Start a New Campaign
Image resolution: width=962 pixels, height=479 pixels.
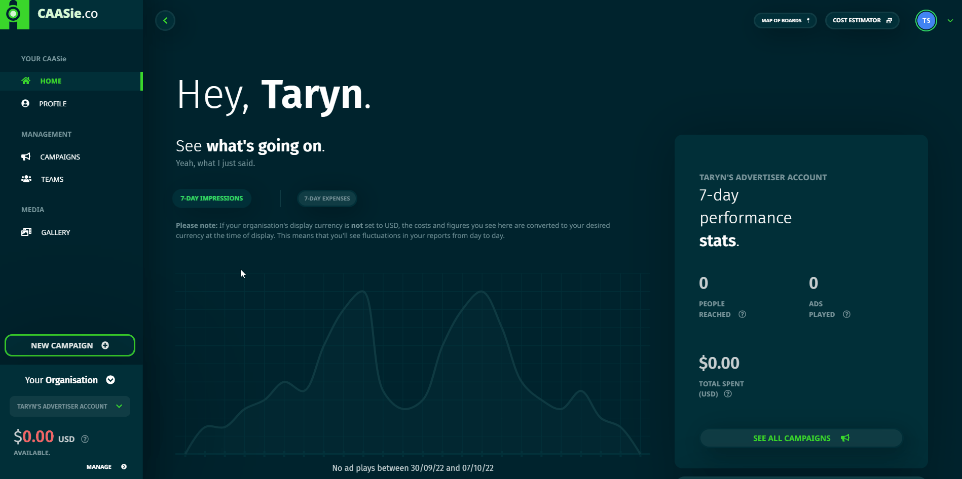click(70, 345)
